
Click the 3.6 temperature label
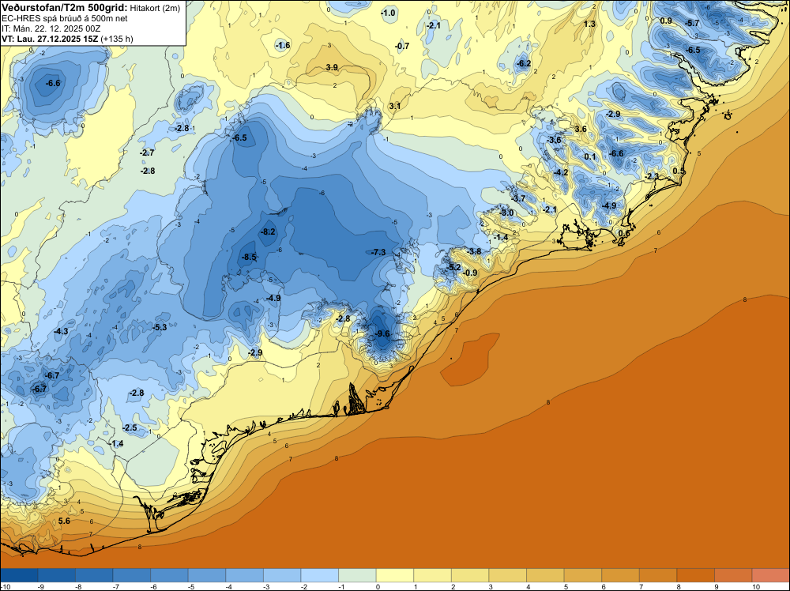(581, 129)
